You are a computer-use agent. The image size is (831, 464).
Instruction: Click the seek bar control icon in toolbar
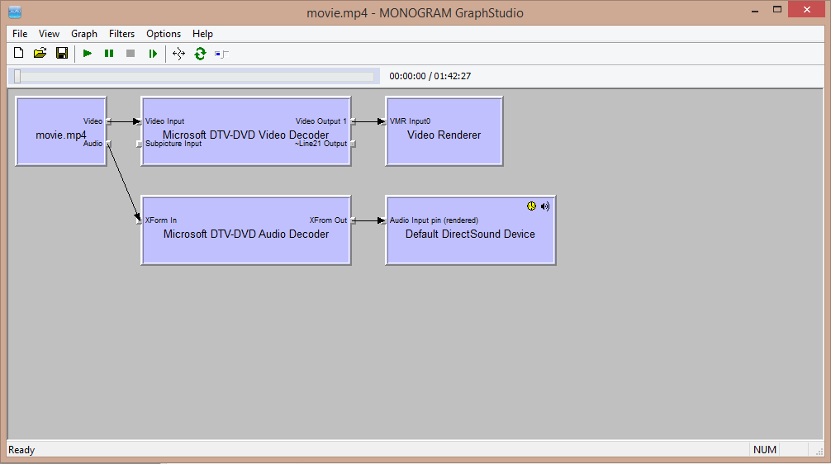(x=221, y=54)
